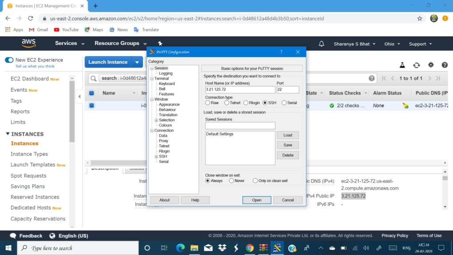The width and height of the screenshot is (453, 255).
Task: Open Microsoft Edge from the taskbar
Action: coord(180,248)
